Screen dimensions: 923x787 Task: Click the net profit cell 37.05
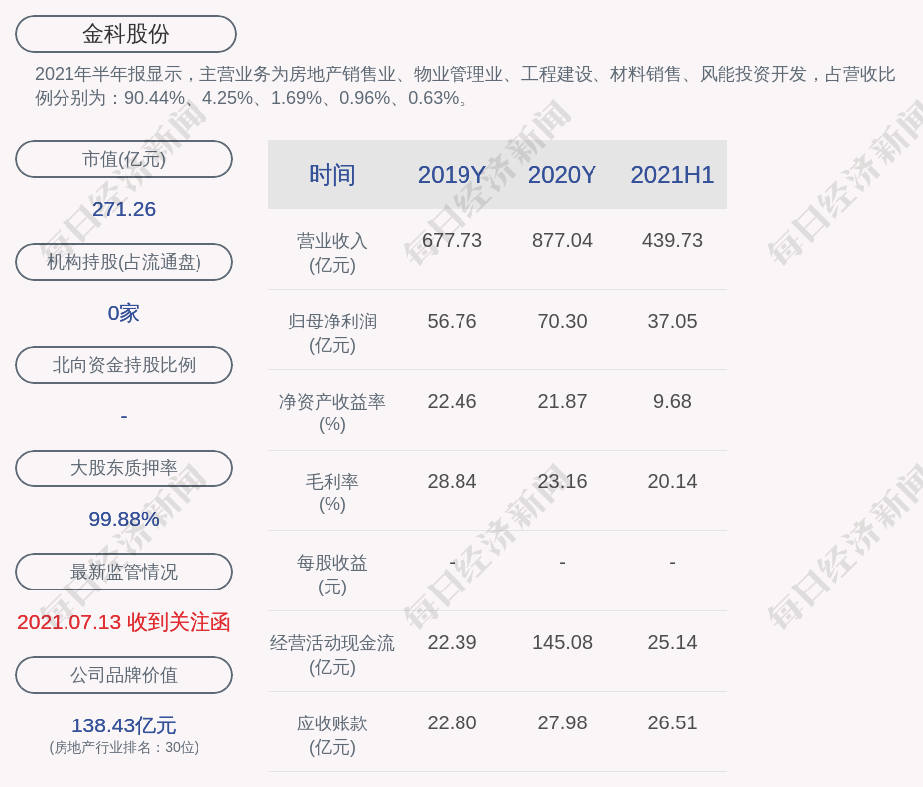(x=672, y=321)
